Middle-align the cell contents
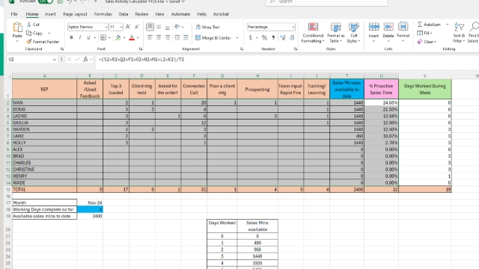Screen dimensions: 479x269 point(159,27)
